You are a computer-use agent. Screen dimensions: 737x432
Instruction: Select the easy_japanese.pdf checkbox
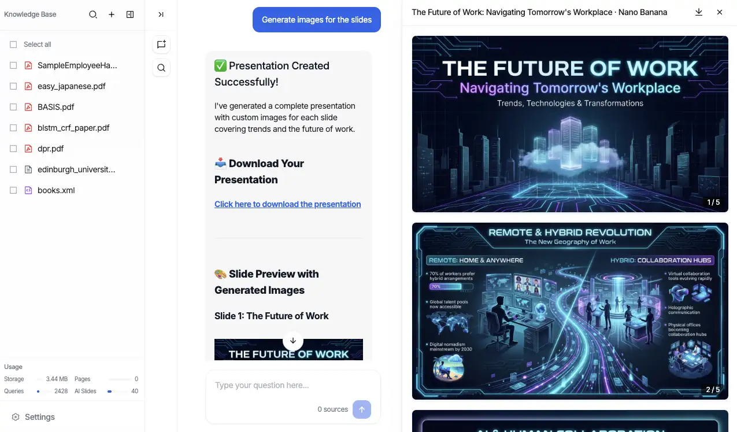13,86
